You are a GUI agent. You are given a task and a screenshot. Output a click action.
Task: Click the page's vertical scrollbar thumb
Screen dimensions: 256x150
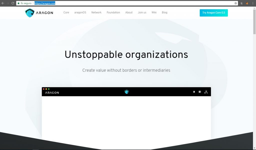254,22
